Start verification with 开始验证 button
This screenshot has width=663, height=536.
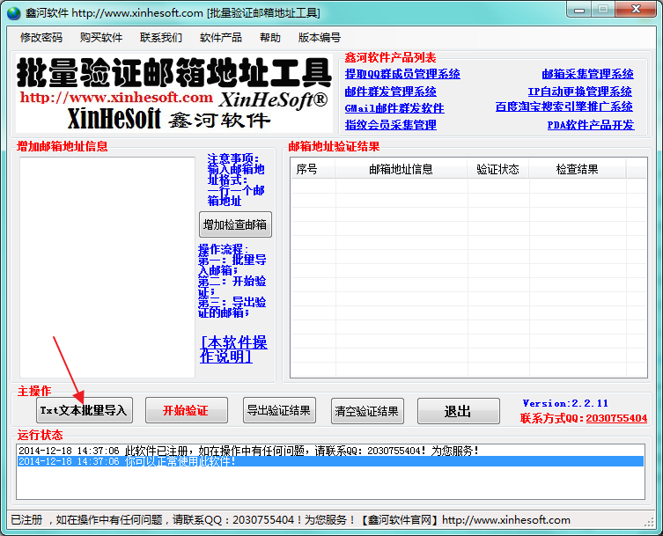coord(186,410)
